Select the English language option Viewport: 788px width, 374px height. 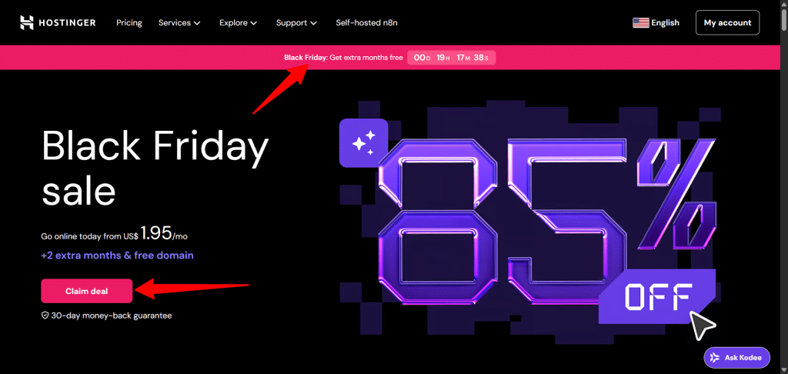(x=665, y=22)
